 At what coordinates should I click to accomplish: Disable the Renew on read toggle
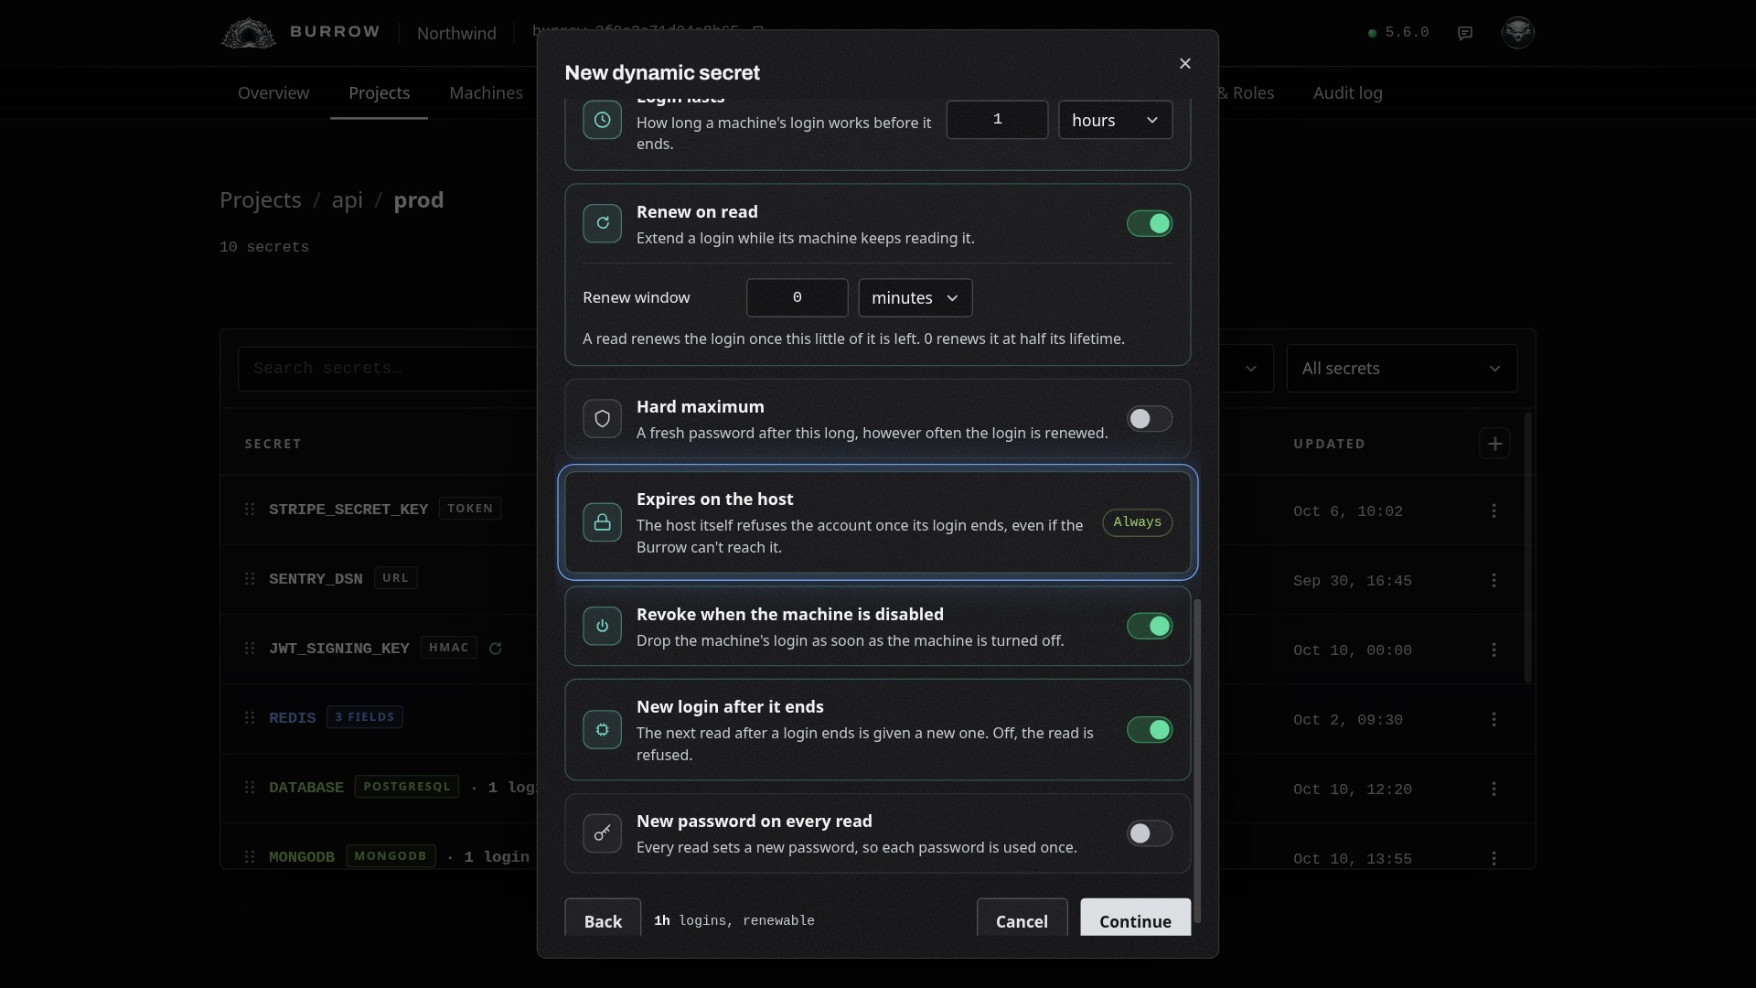(1150, 223)
